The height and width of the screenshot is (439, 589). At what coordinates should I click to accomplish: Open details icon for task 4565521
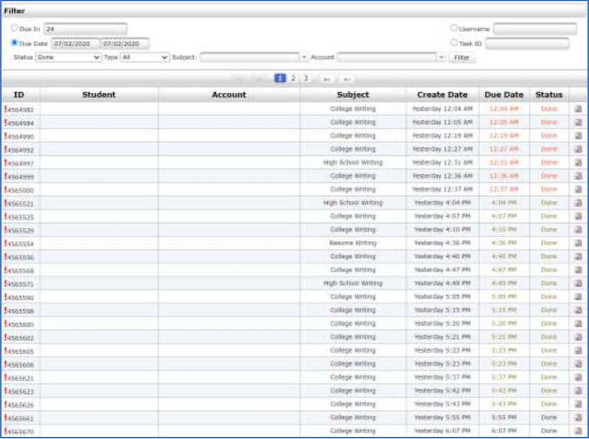pyautogui.click(x=579, y=204)
